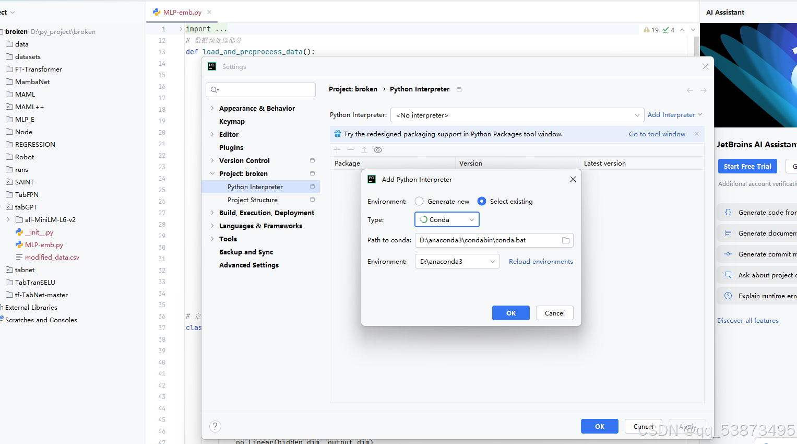Cancel the Add Python Interpreter dialog

tap(554, 313)
